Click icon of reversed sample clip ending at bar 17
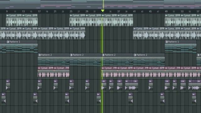Image resolution: width=201 pixels, height=113 pixels. click(x=35, y=94)
